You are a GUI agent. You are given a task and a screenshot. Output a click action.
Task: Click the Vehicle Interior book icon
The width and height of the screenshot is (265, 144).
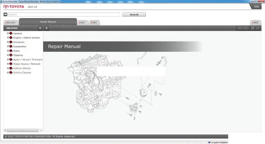tap(11, 68)
